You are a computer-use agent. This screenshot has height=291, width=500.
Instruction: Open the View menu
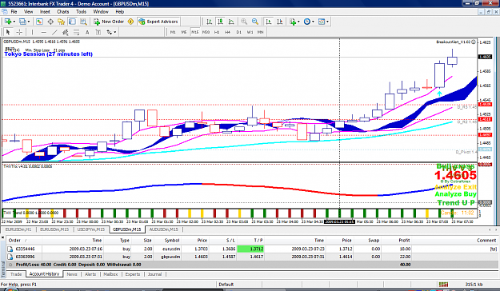pyautogui.click(x=28, y=11)
